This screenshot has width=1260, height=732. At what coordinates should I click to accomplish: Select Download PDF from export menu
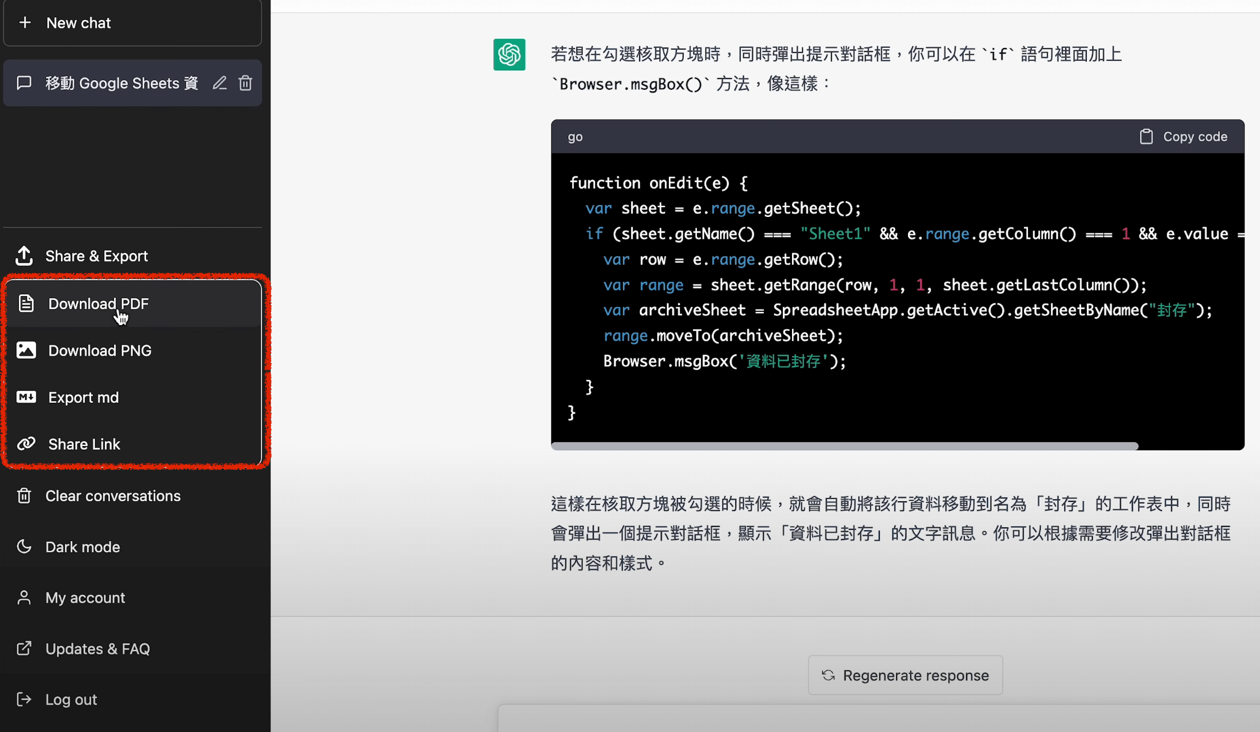(x=98, y=304)
